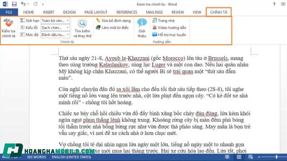Viewport: 287px width, 161px height.
Task: Click the Video hướng dẫn icon
Action: [x=155, y=28]
